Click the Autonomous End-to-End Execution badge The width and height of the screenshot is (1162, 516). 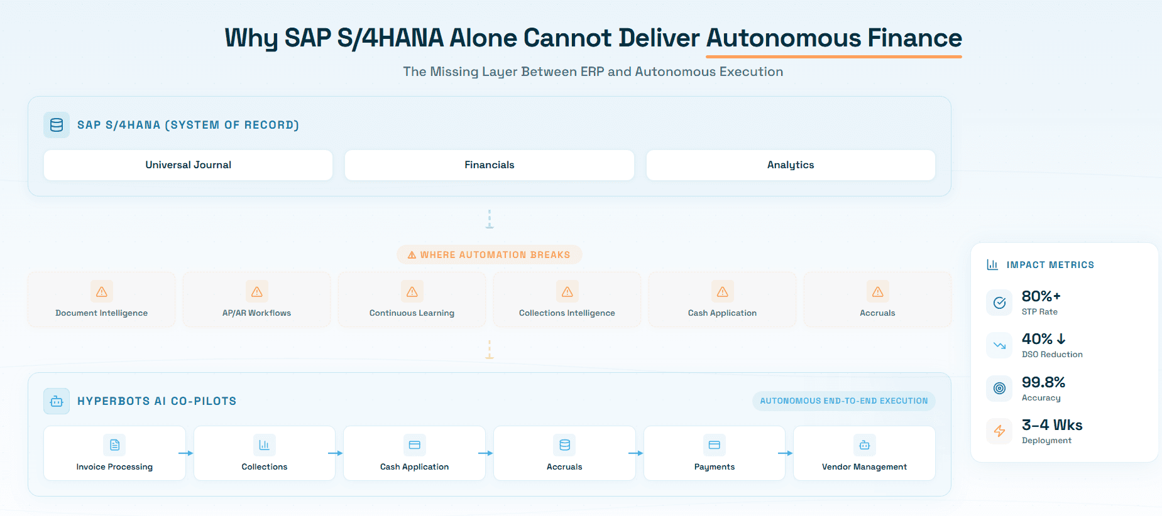point(844,401)
